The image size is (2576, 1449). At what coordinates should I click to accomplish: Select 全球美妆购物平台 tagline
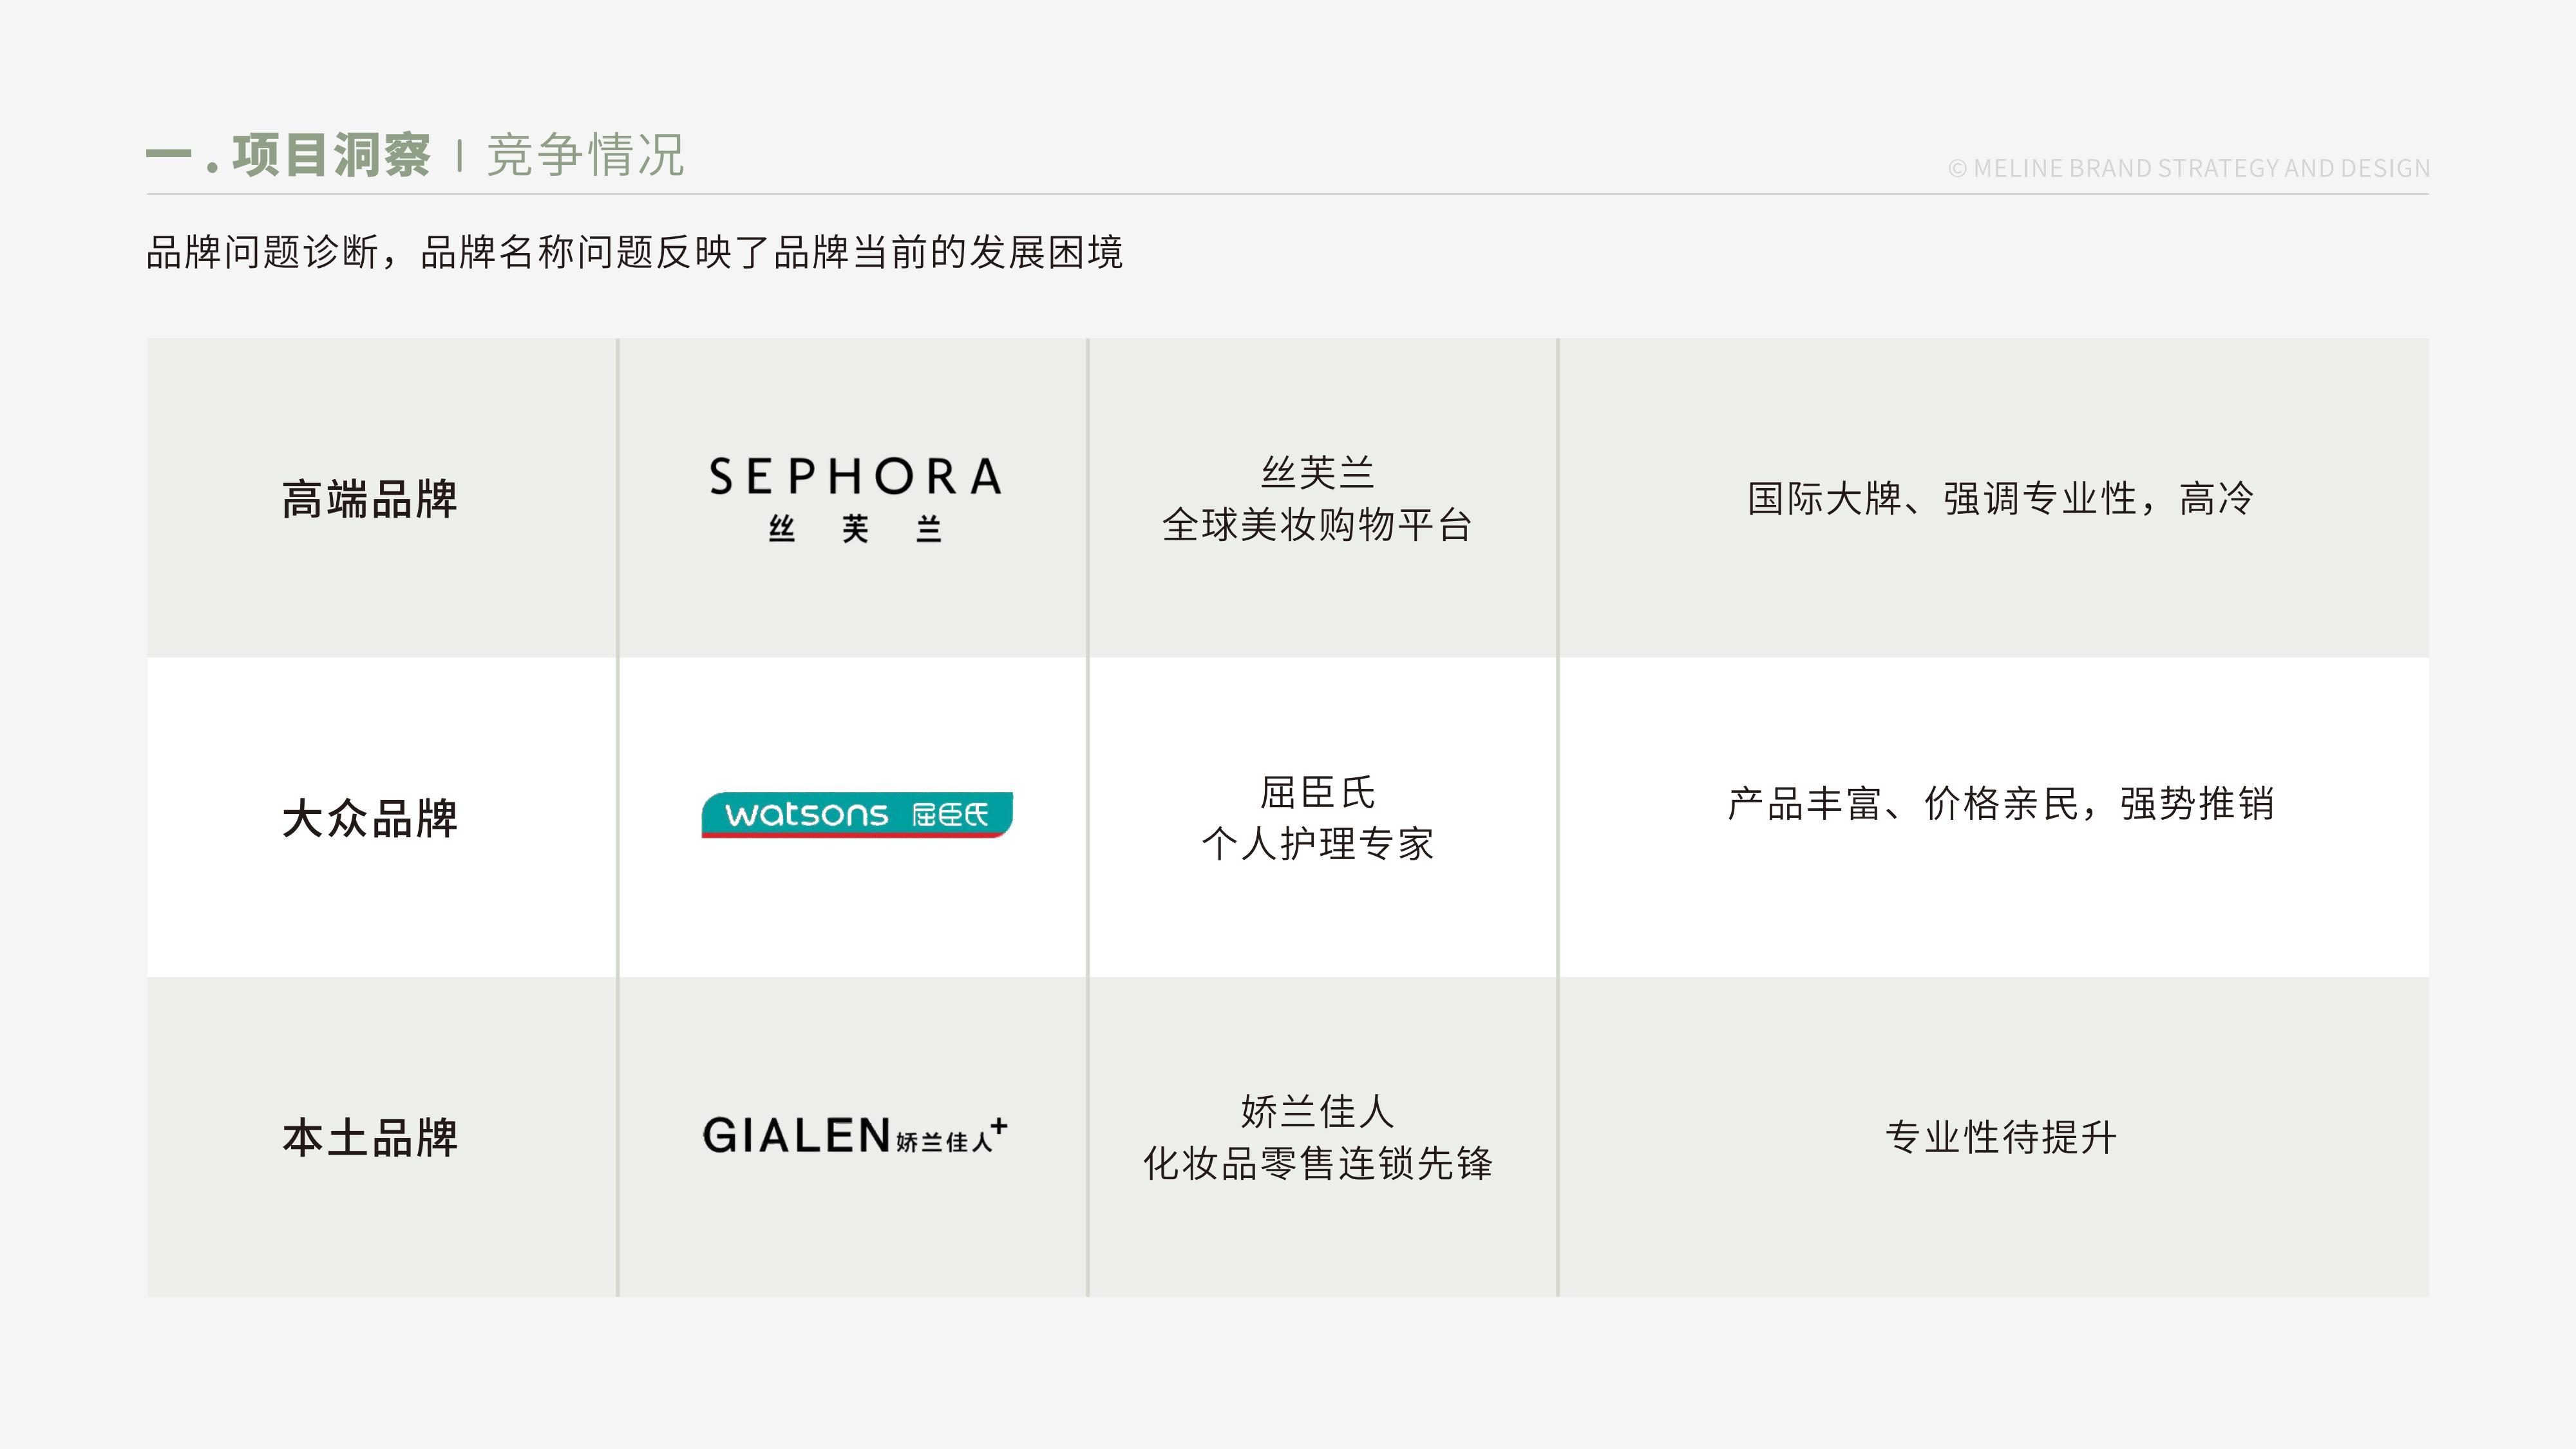click(x=1318, y=525)
